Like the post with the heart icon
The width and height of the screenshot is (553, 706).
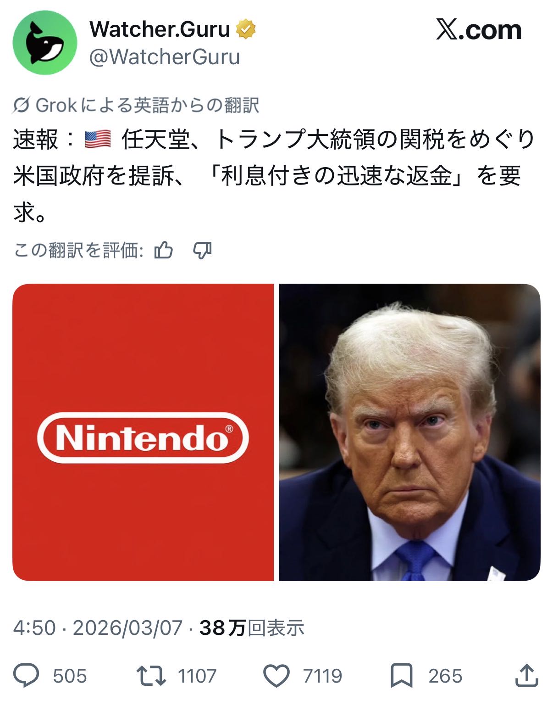coord(276,676)
